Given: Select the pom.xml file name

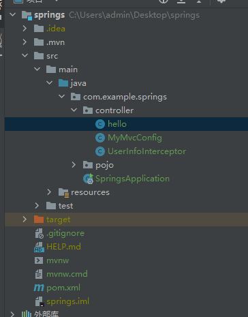Looking at the screenshot, I should pyautogui.click(x=63, y=288).
